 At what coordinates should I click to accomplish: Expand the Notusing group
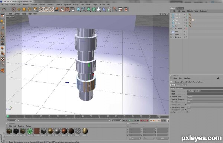[171, 37]
